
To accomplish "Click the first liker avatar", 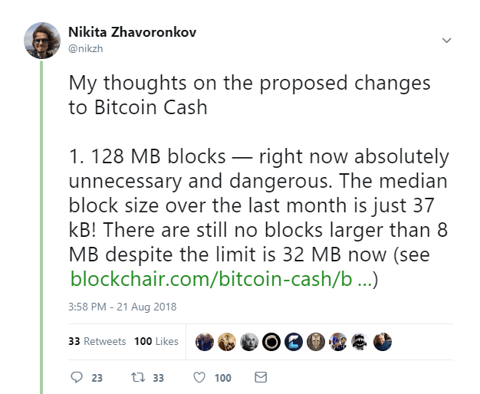I will click(205, 341).
